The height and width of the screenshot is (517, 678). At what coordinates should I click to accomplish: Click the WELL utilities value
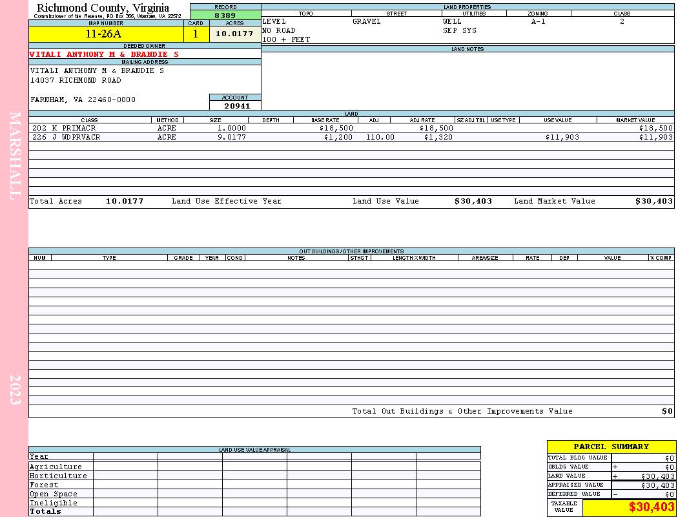pos(452,21)
